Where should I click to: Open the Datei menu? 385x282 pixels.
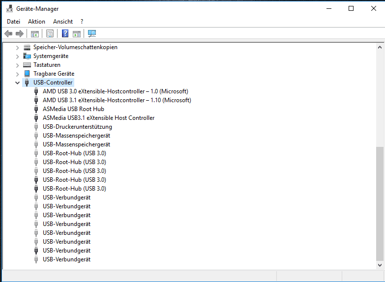pos(13,22)
